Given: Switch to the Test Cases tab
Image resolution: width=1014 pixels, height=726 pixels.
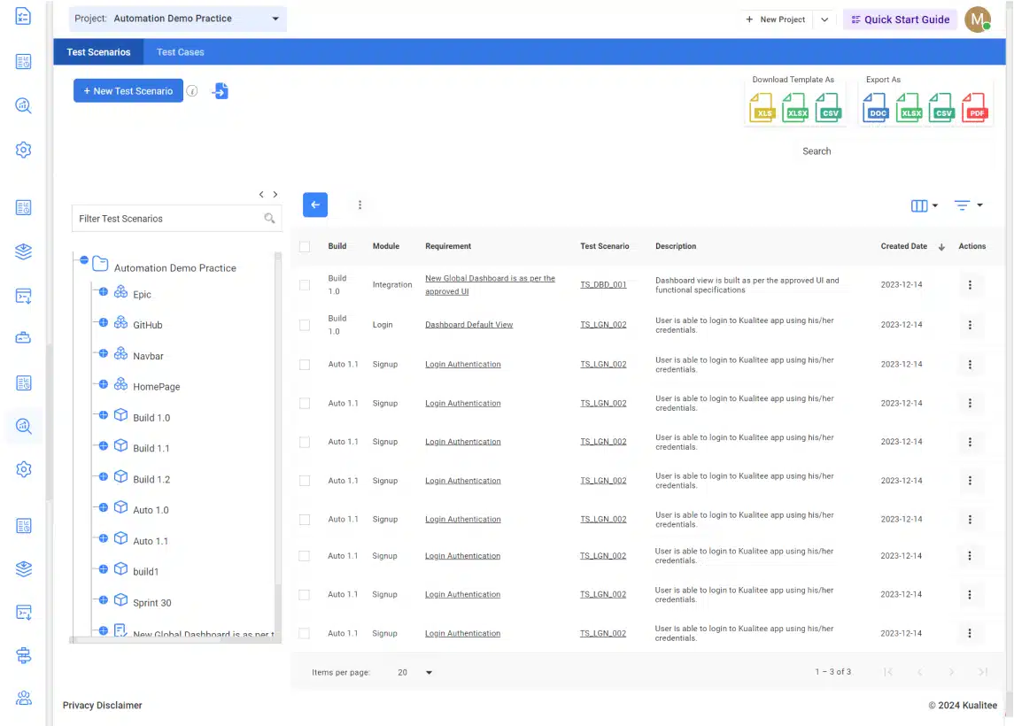Looking at the screenshot, I should pyautogui.click(x=180, y=52).
